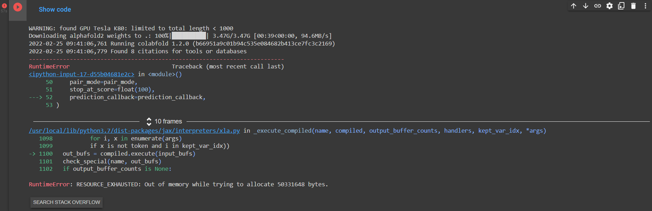652x211 pixels.
Task: Move the cell down
Action: (585, 6)
